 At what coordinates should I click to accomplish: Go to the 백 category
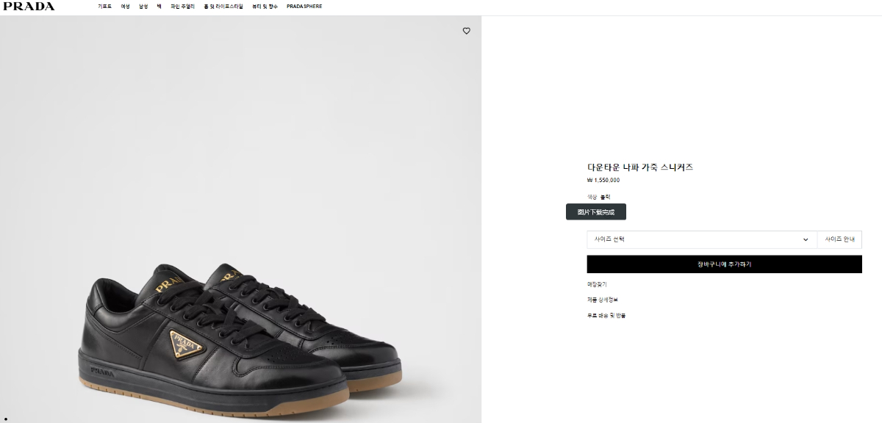tap(159, 7)
